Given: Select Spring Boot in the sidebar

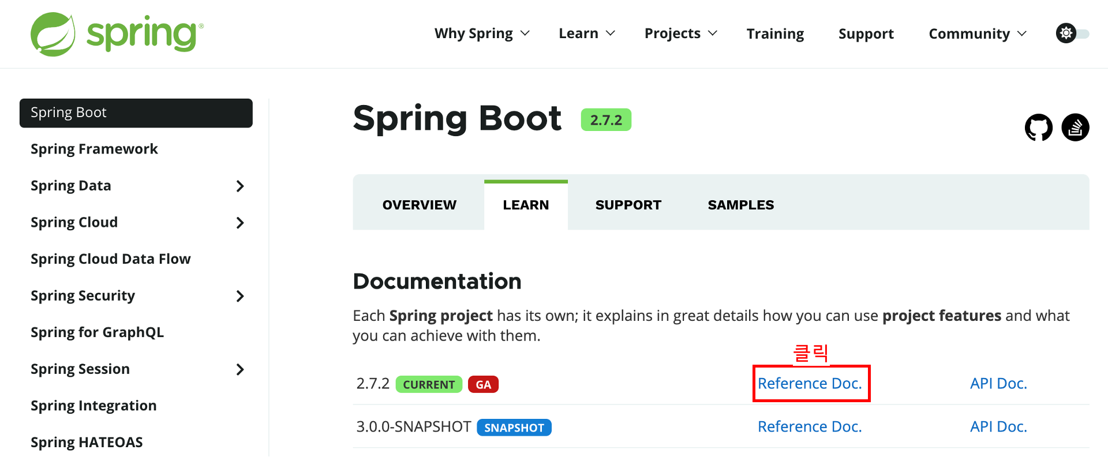Looking at the screenshot, I should pos(136,113).
